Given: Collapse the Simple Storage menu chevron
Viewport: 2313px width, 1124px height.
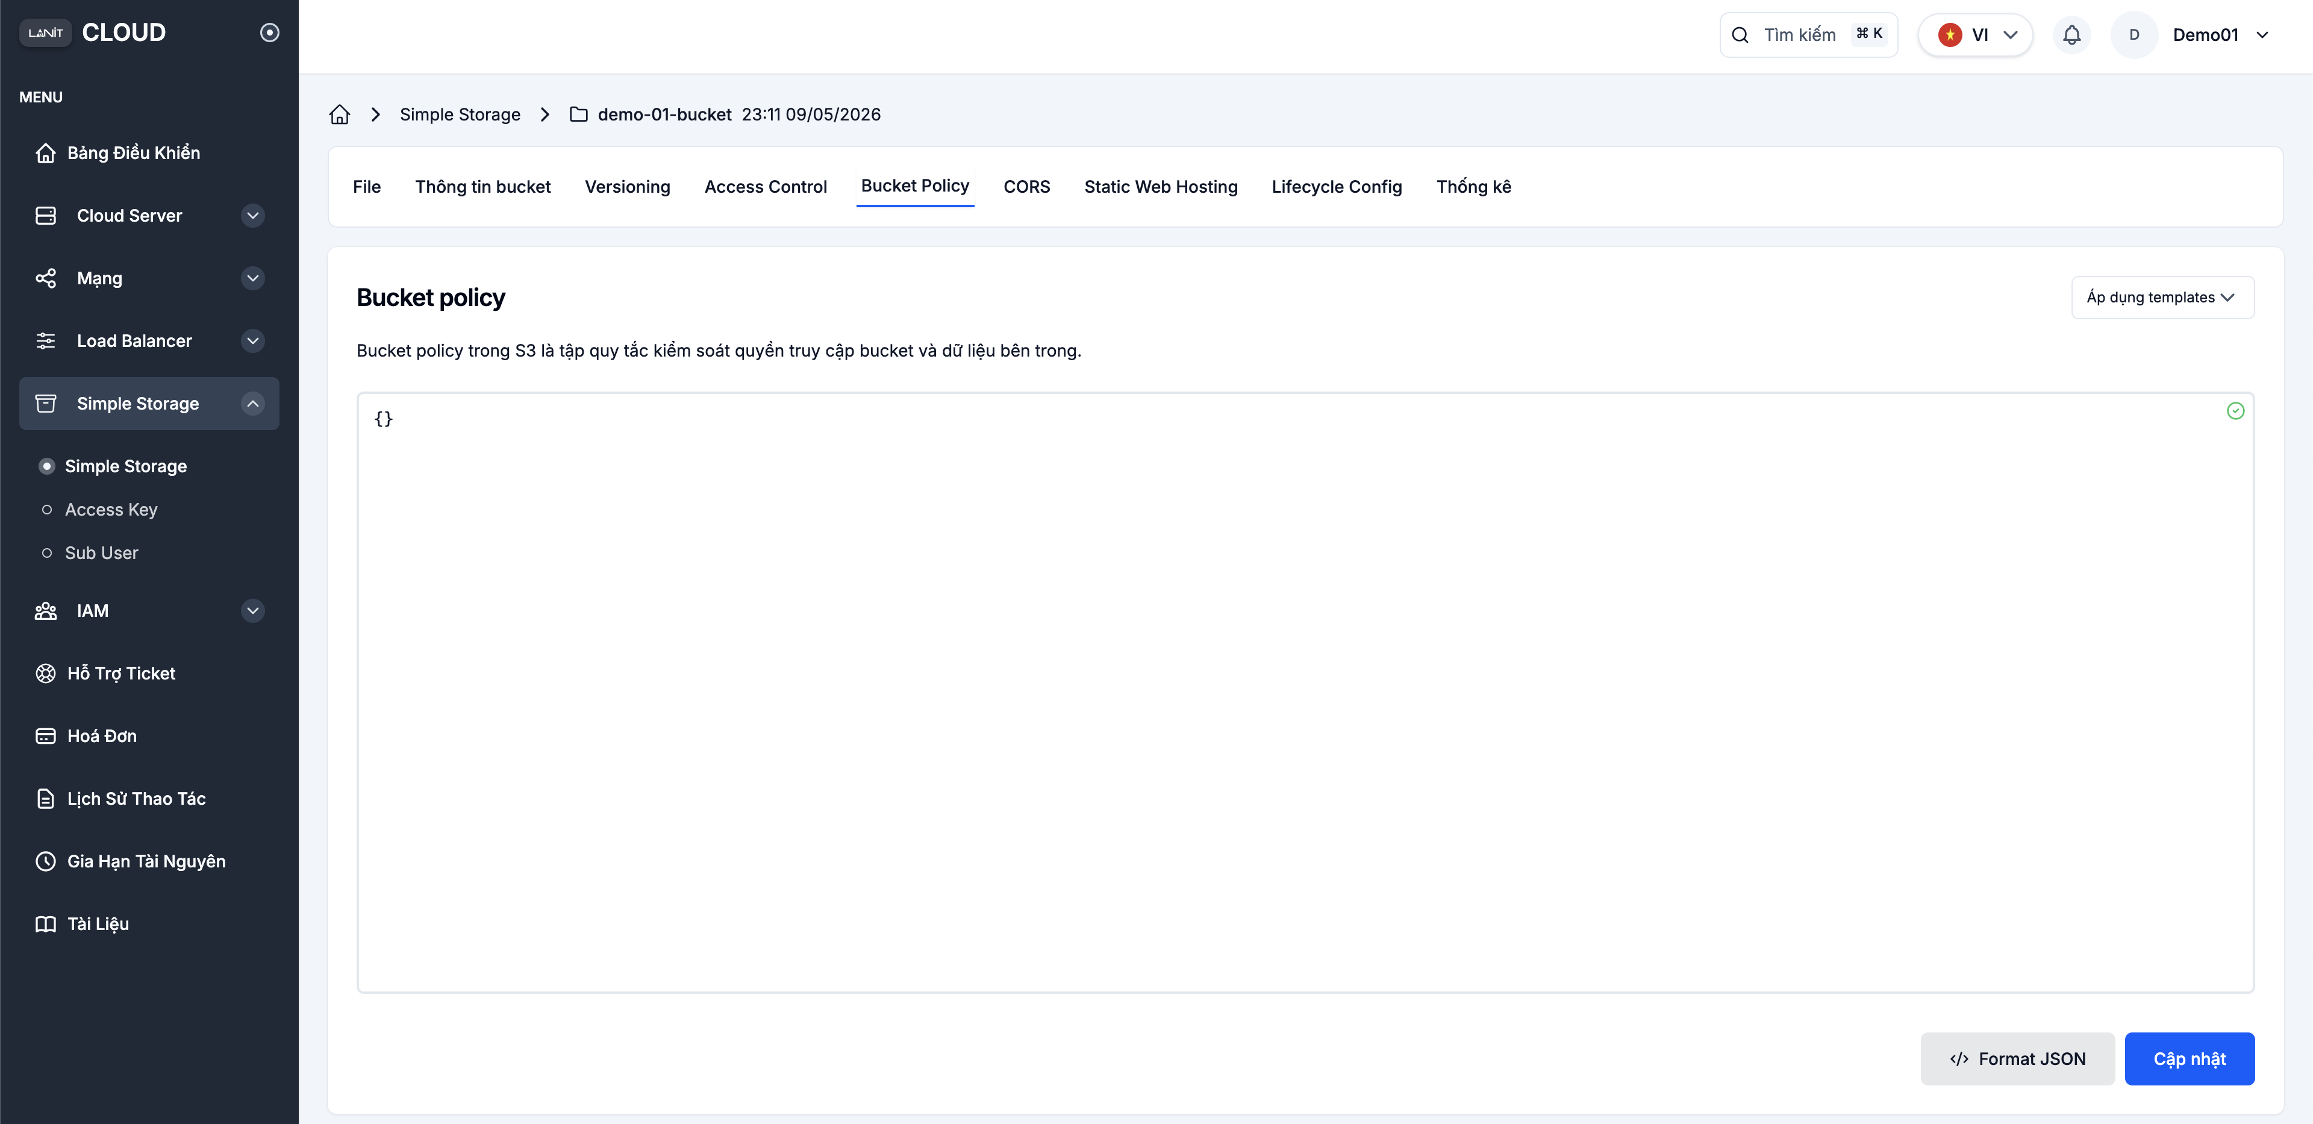Looking at the screenshot, I should pos(253,404).
